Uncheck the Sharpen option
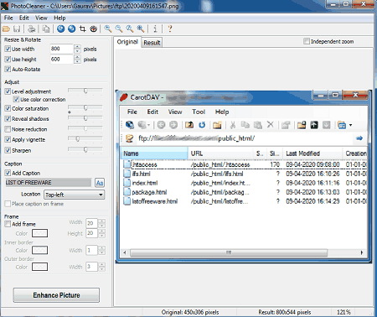The width and height of the screenshot is (377, 317). coord(8,150)
